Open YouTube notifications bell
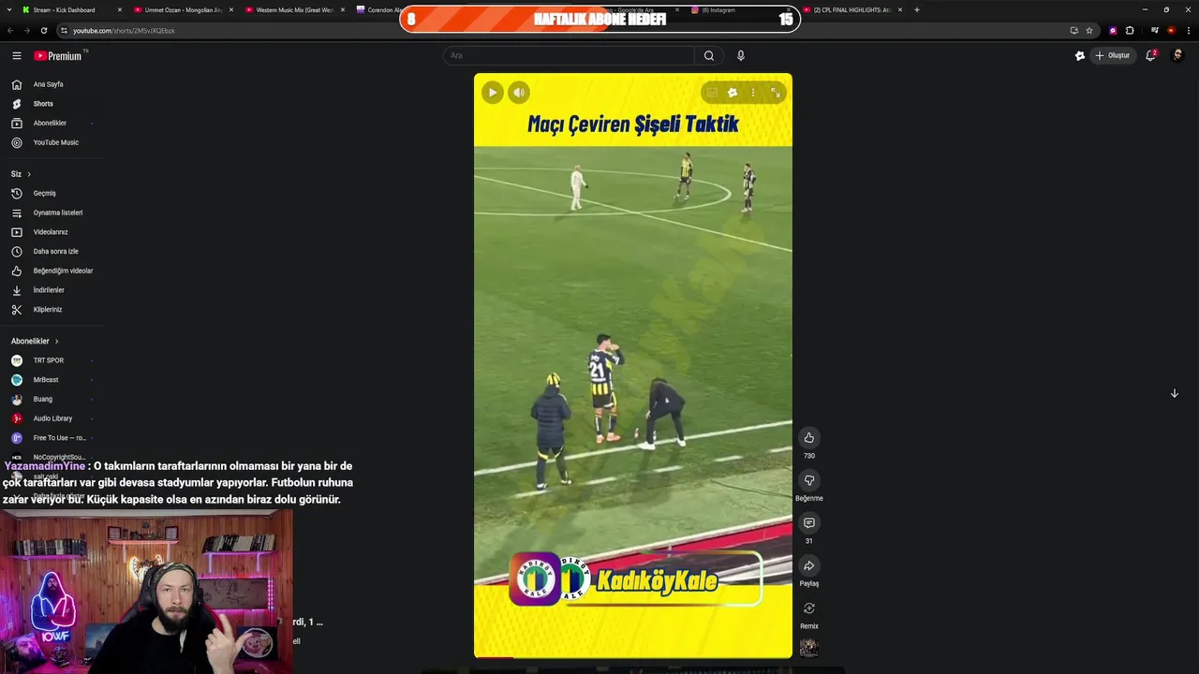Image resolution: width=1199 pixels, height=674 pixels. pos(1150,55)
